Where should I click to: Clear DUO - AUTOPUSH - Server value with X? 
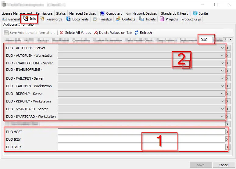[227, 48]
